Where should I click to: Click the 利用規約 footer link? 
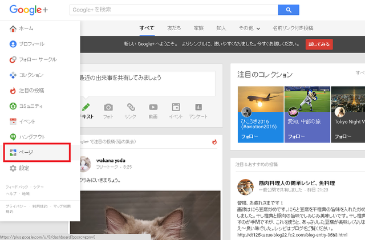coord(40,206)
